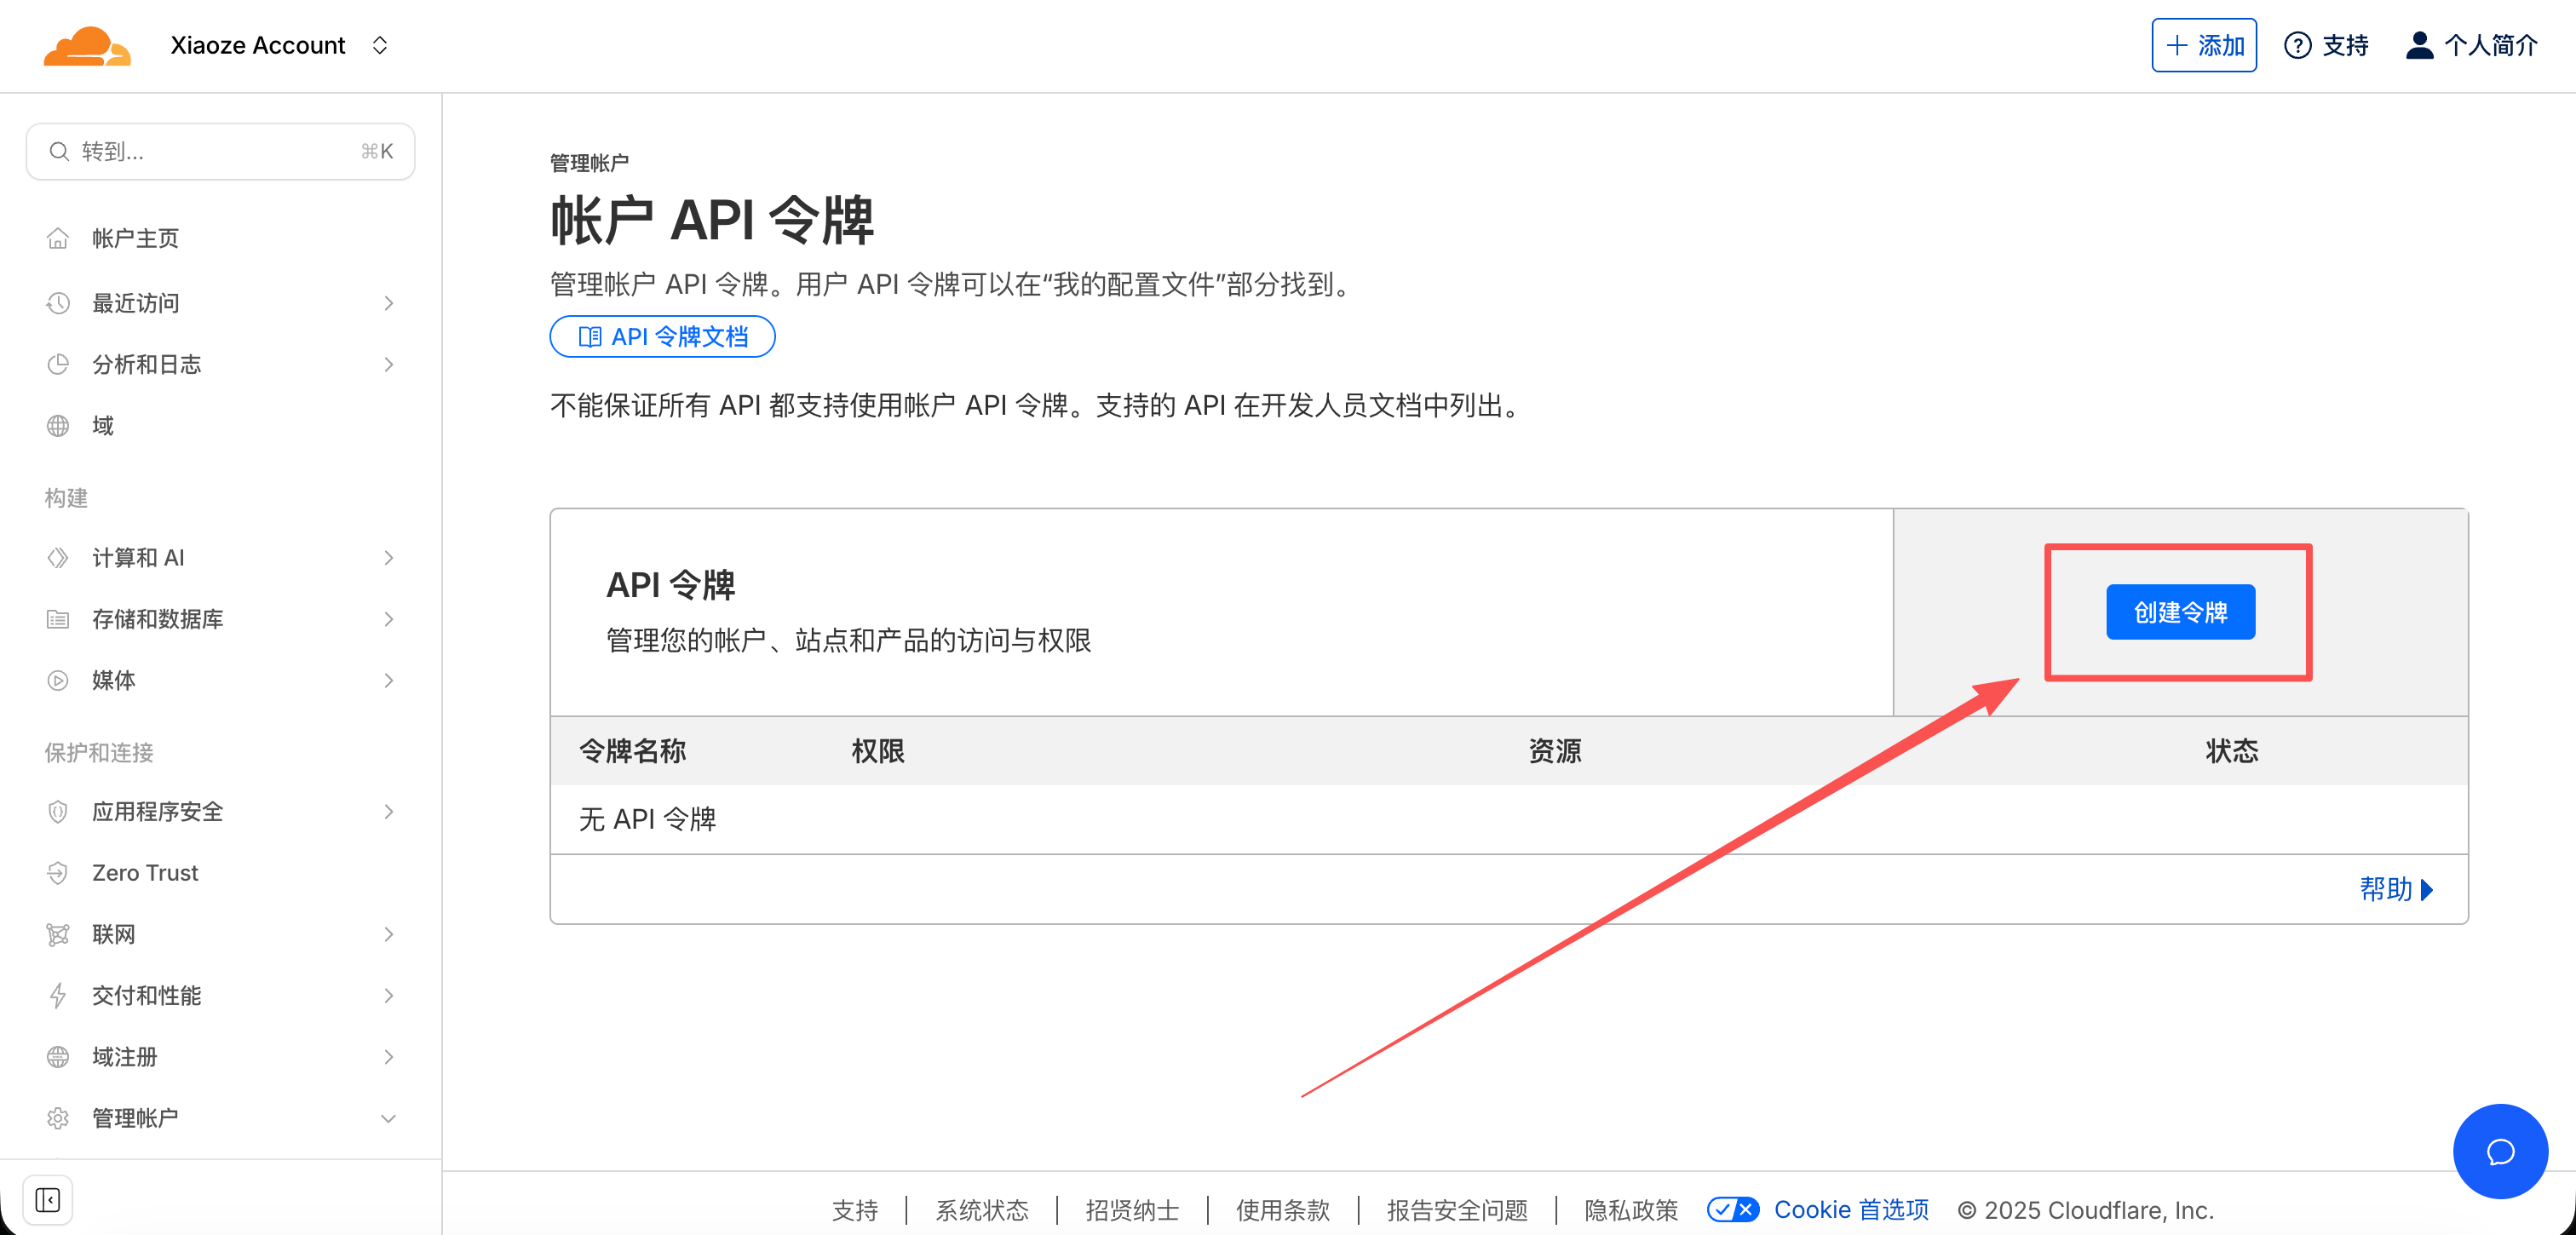Click the 个人简介 profile icon
The height and width of the screenshot is (1235, 2576).
tap(2420, 44)
